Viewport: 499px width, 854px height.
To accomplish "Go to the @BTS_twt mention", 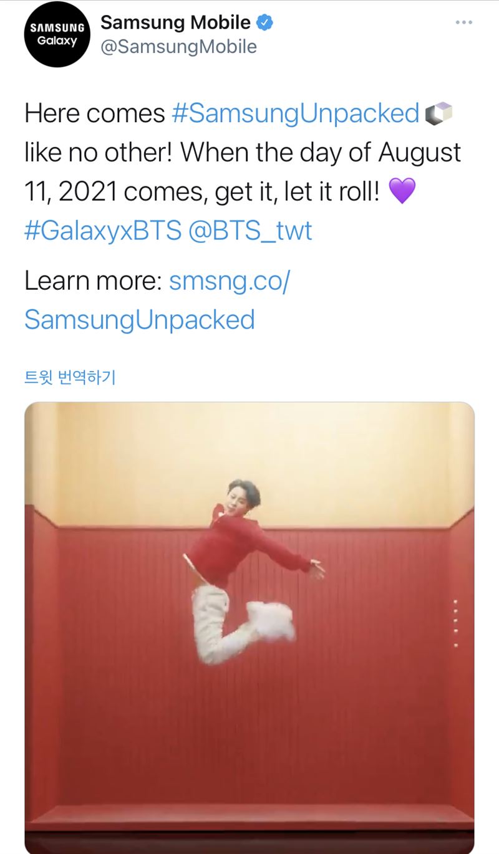I will click(x=249, y=231).
